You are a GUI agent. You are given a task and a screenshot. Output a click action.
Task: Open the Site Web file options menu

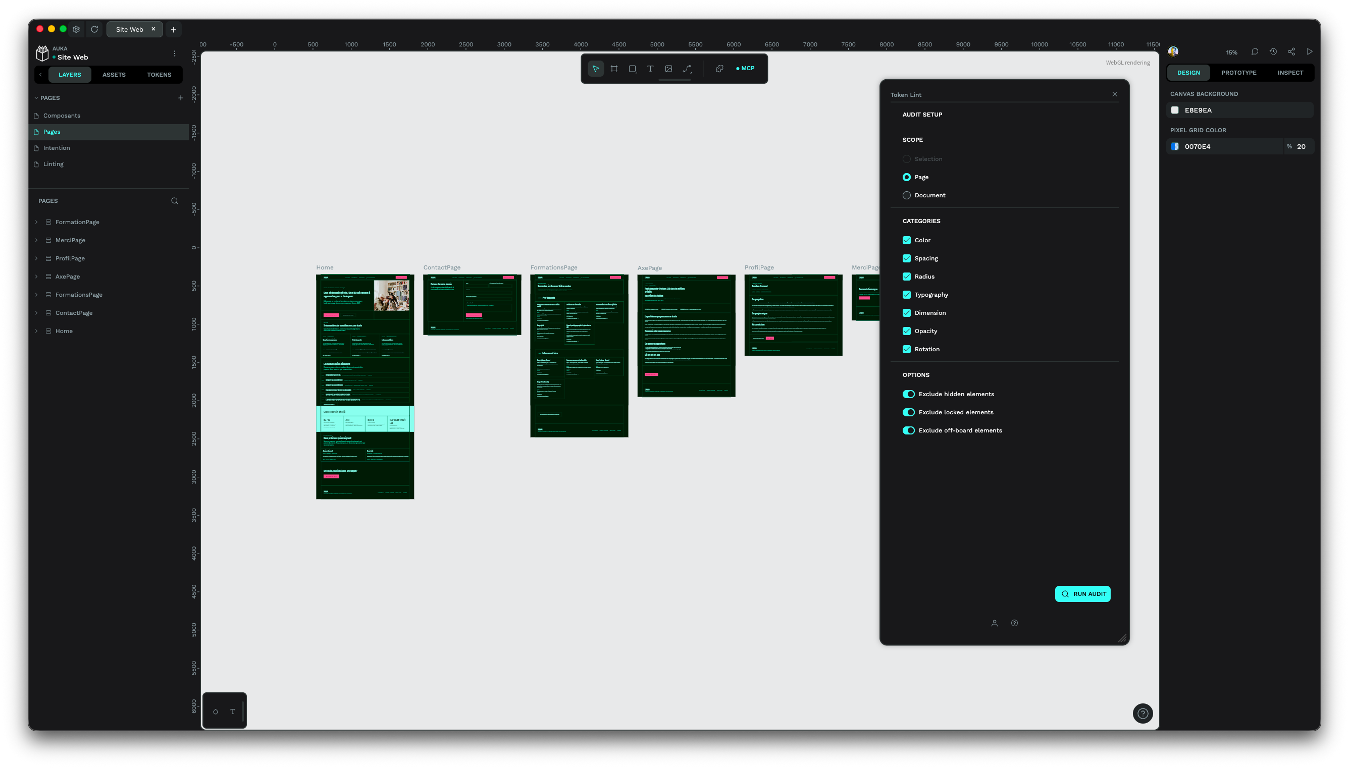point(175,53)
